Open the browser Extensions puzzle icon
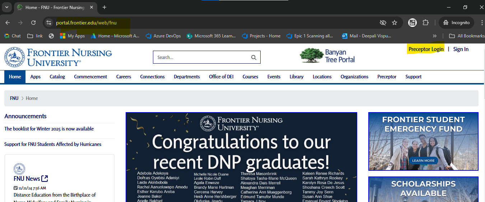Image resolution: width=485 pixels, height=202 pixels. 425,23
